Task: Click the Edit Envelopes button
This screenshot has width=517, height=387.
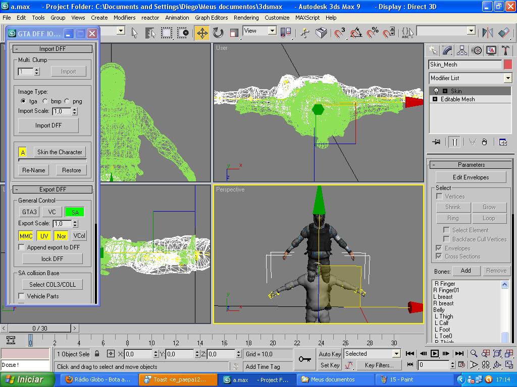Action: click(471, 177)
